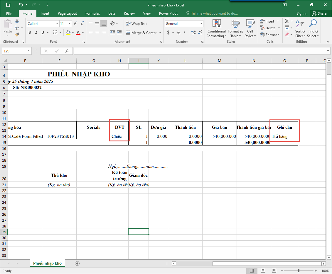The width and height of the screenshot is (332, 274).
Task: Apply yellow fill color swatch
Action: point(68,33)
